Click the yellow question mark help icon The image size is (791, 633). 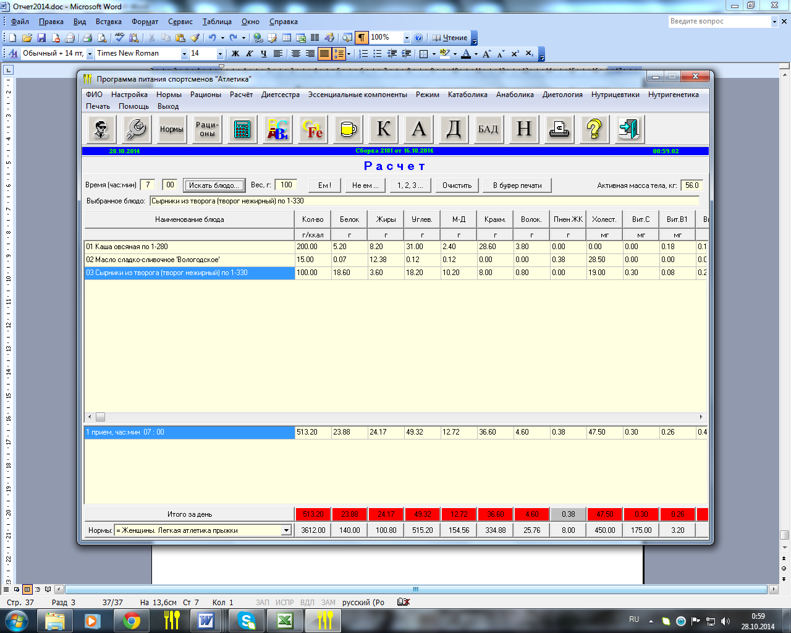point(594,129)
